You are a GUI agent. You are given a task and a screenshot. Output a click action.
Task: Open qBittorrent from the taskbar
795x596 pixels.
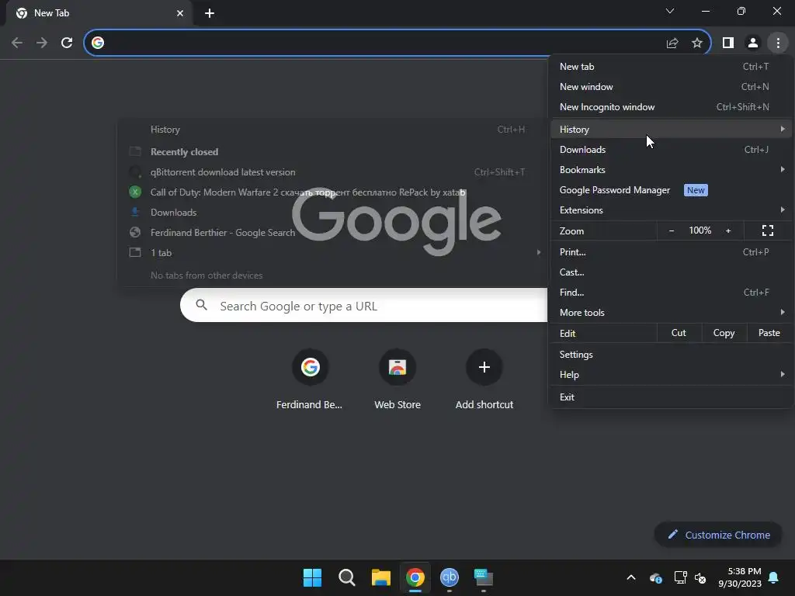tap(450, 577)
